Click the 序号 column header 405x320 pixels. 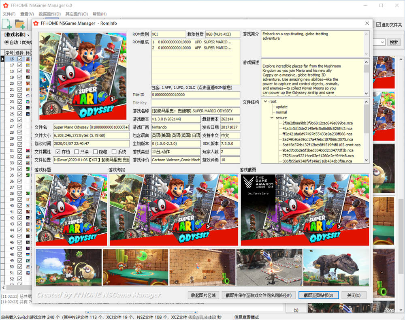coord(9,53)
